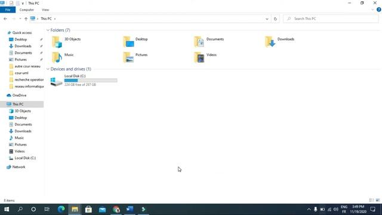Open Microsoft Edge from the taskbar

coord(61,209)
